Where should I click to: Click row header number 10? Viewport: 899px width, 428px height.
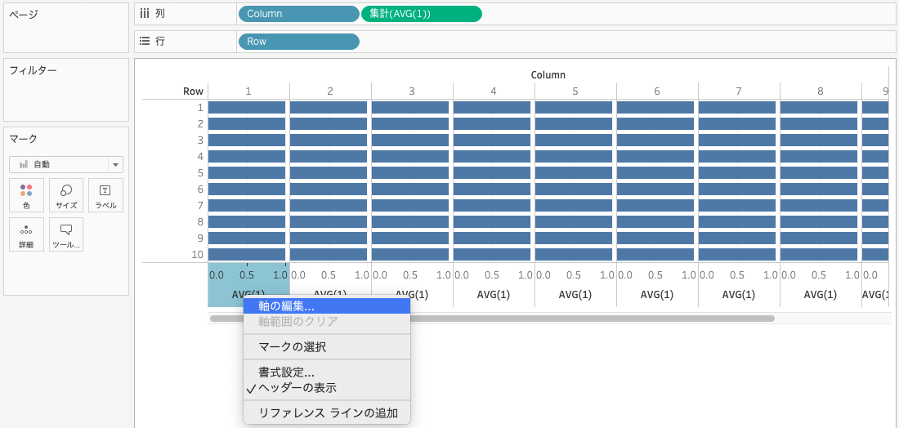tap(198, 254)
